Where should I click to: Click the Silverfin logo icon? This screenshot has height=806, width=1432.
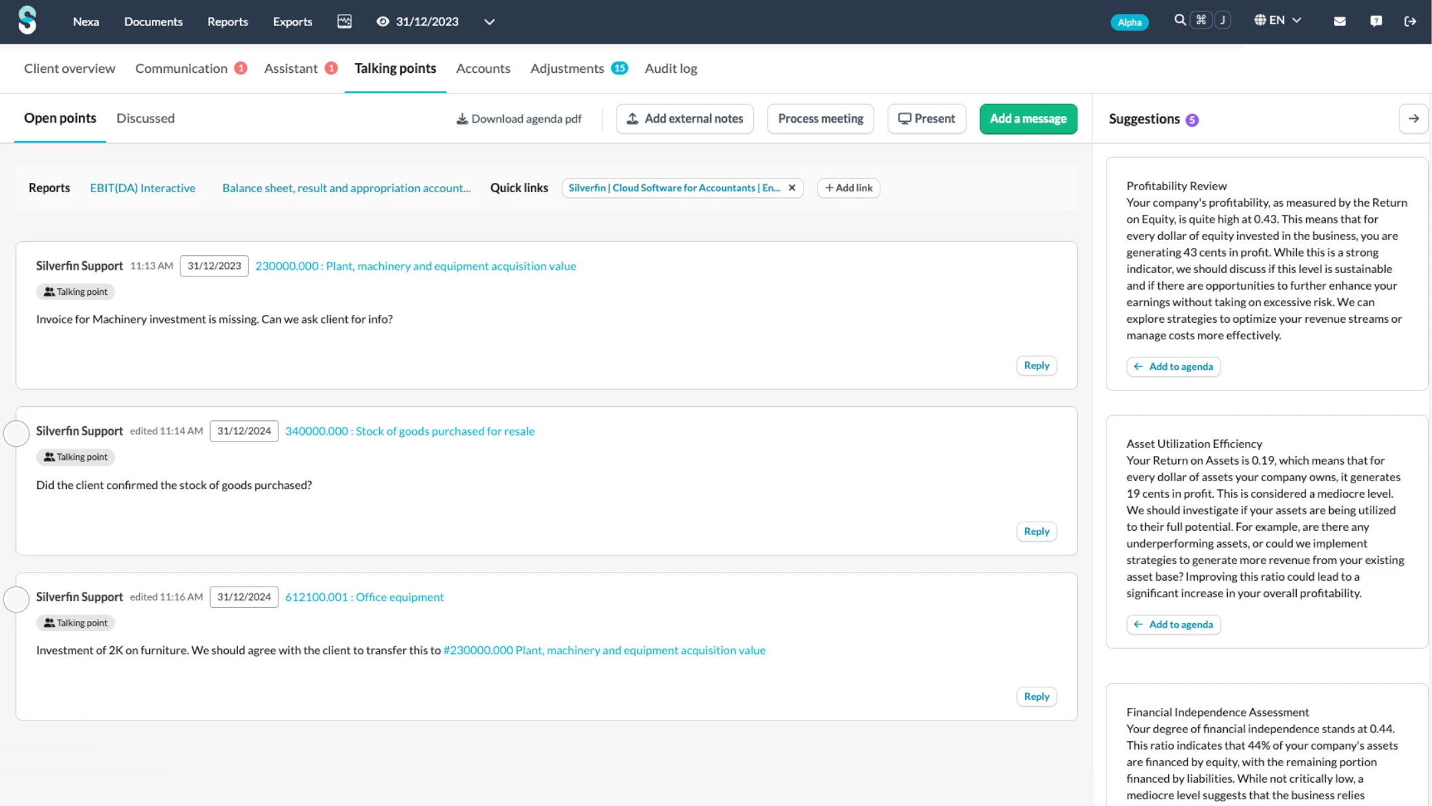[27, 21]
